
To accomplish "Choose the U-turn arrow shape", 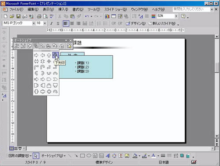I will pyautogui.click(x=43, y=67).
